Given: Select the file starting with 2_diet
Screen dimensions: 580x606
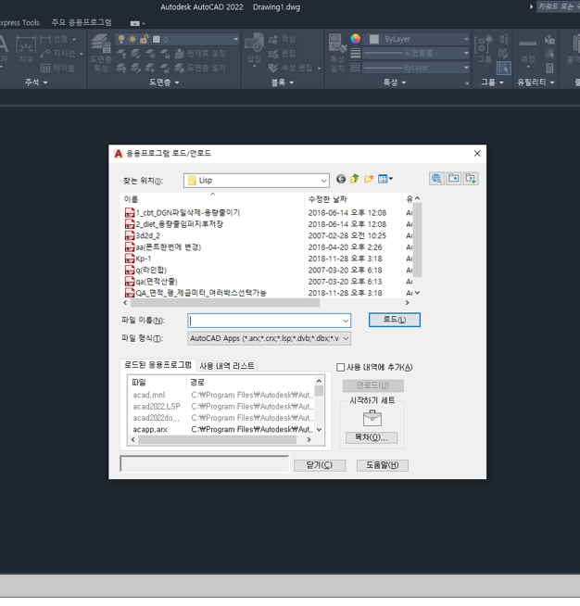Looking at the screenshot, I should coord(180,224).
